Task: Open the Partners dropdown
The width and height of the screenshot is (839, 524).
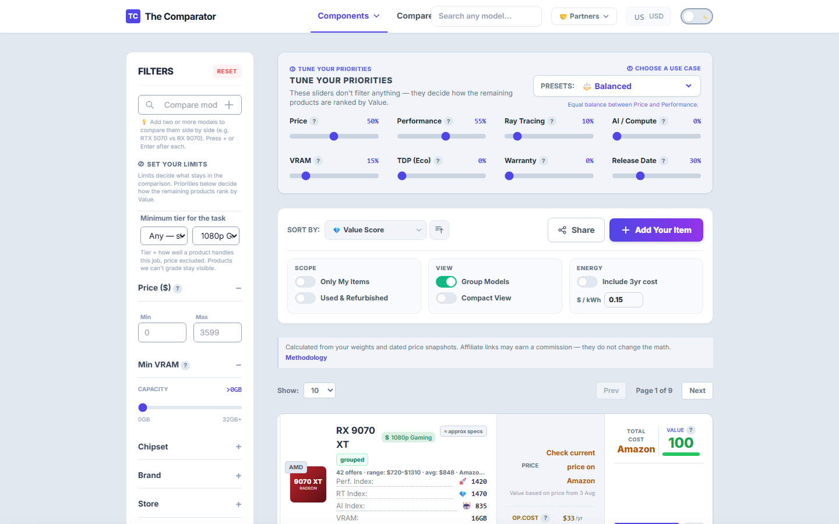Action: (x=584, y=16)
